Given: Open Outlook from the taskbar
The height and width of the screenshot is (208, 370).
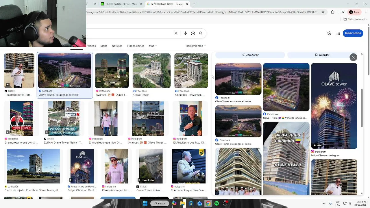Looking at the screenshot, I should pos(199,203).
